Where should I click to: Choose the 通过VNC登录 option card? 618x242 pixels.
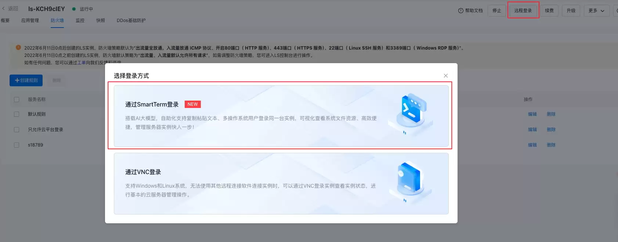281,184
